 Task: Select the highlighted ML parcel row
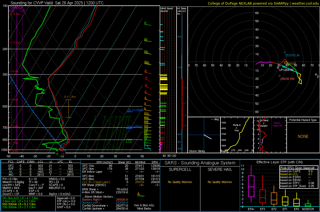click(41, 172)
